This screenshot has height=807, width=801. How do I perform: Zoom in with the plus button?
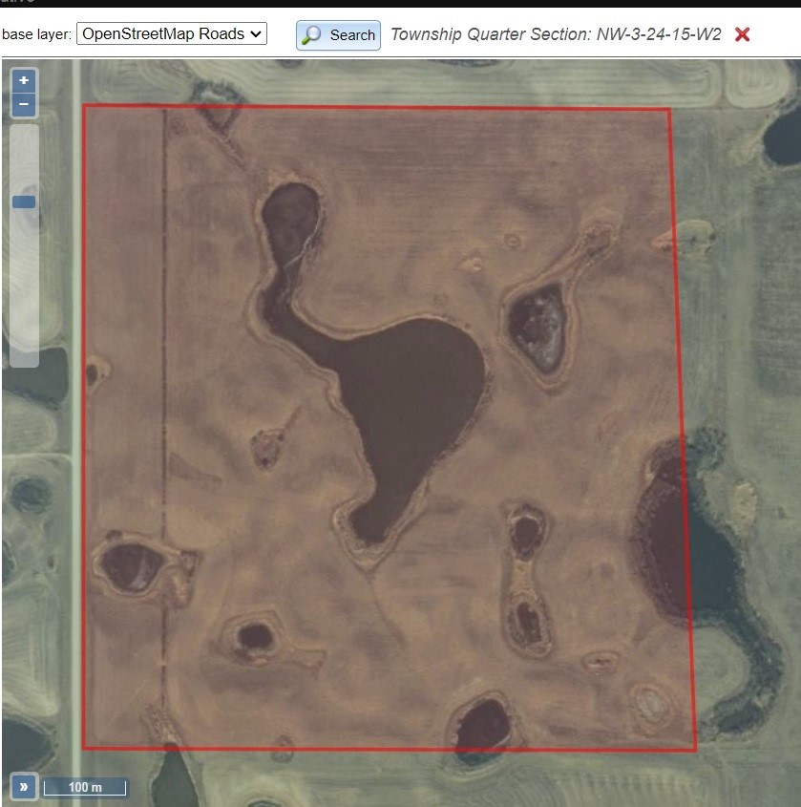coord(24,80)
